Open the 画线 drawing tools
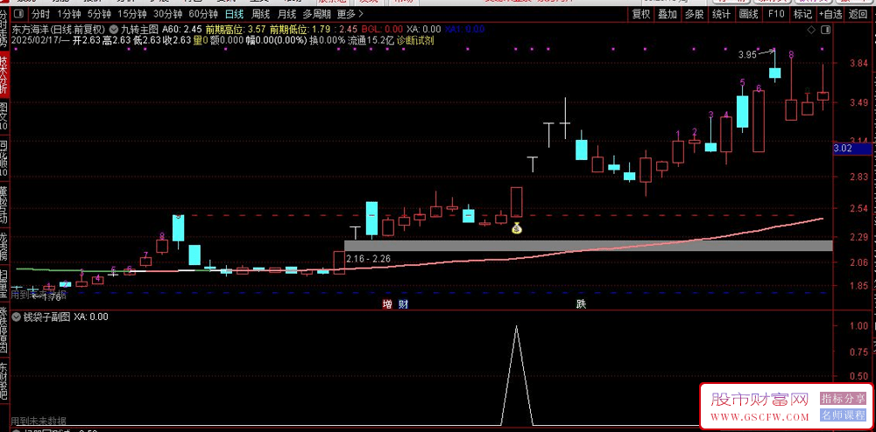Screen dimensions: 876x432 [748, 14]
